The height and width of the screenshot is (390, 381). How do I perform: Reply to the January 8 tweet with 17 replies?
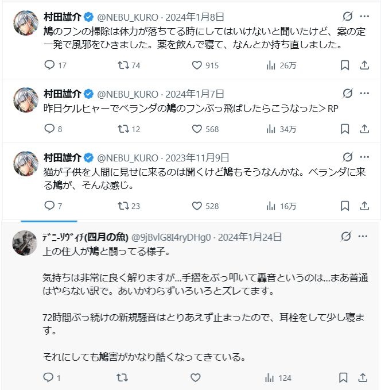[x=55, y=65]
